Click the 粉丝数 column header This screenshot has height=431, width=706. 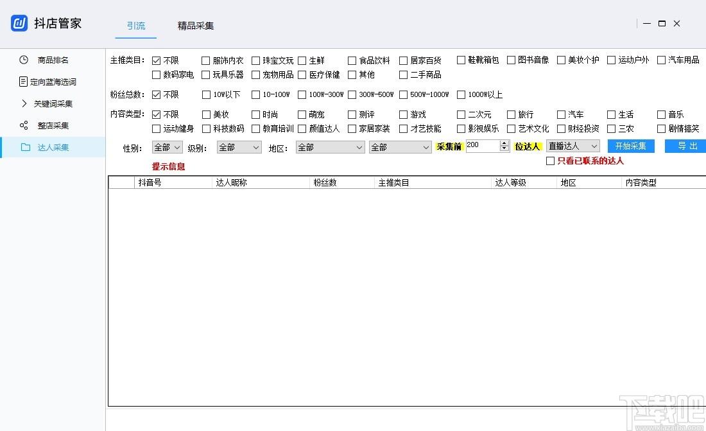pyautogui.click(x=342, y=182)
